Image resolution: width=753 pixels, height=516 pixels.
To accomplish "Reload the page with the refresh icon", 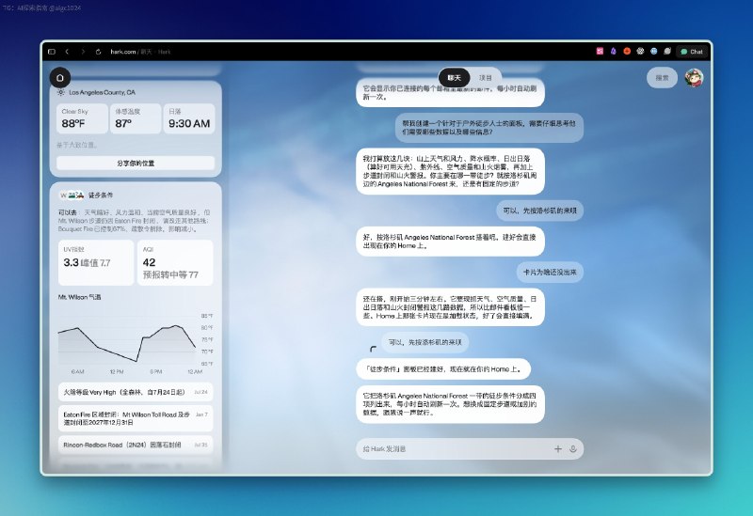I will click(99, 52).
